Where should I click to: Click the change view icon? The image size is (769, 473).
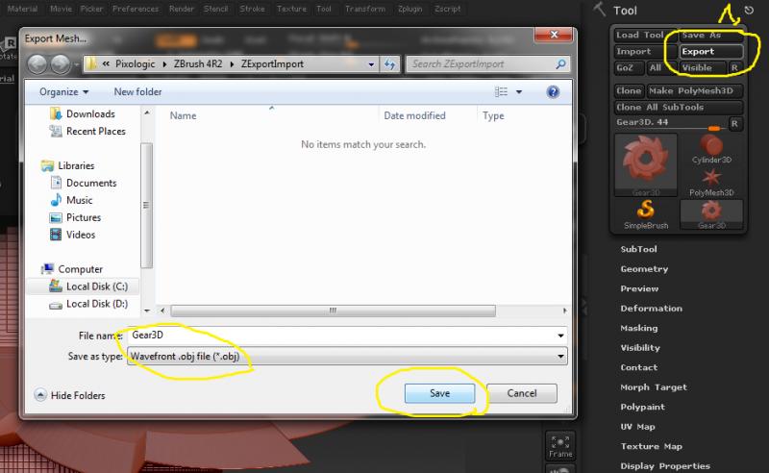point(501,91)
